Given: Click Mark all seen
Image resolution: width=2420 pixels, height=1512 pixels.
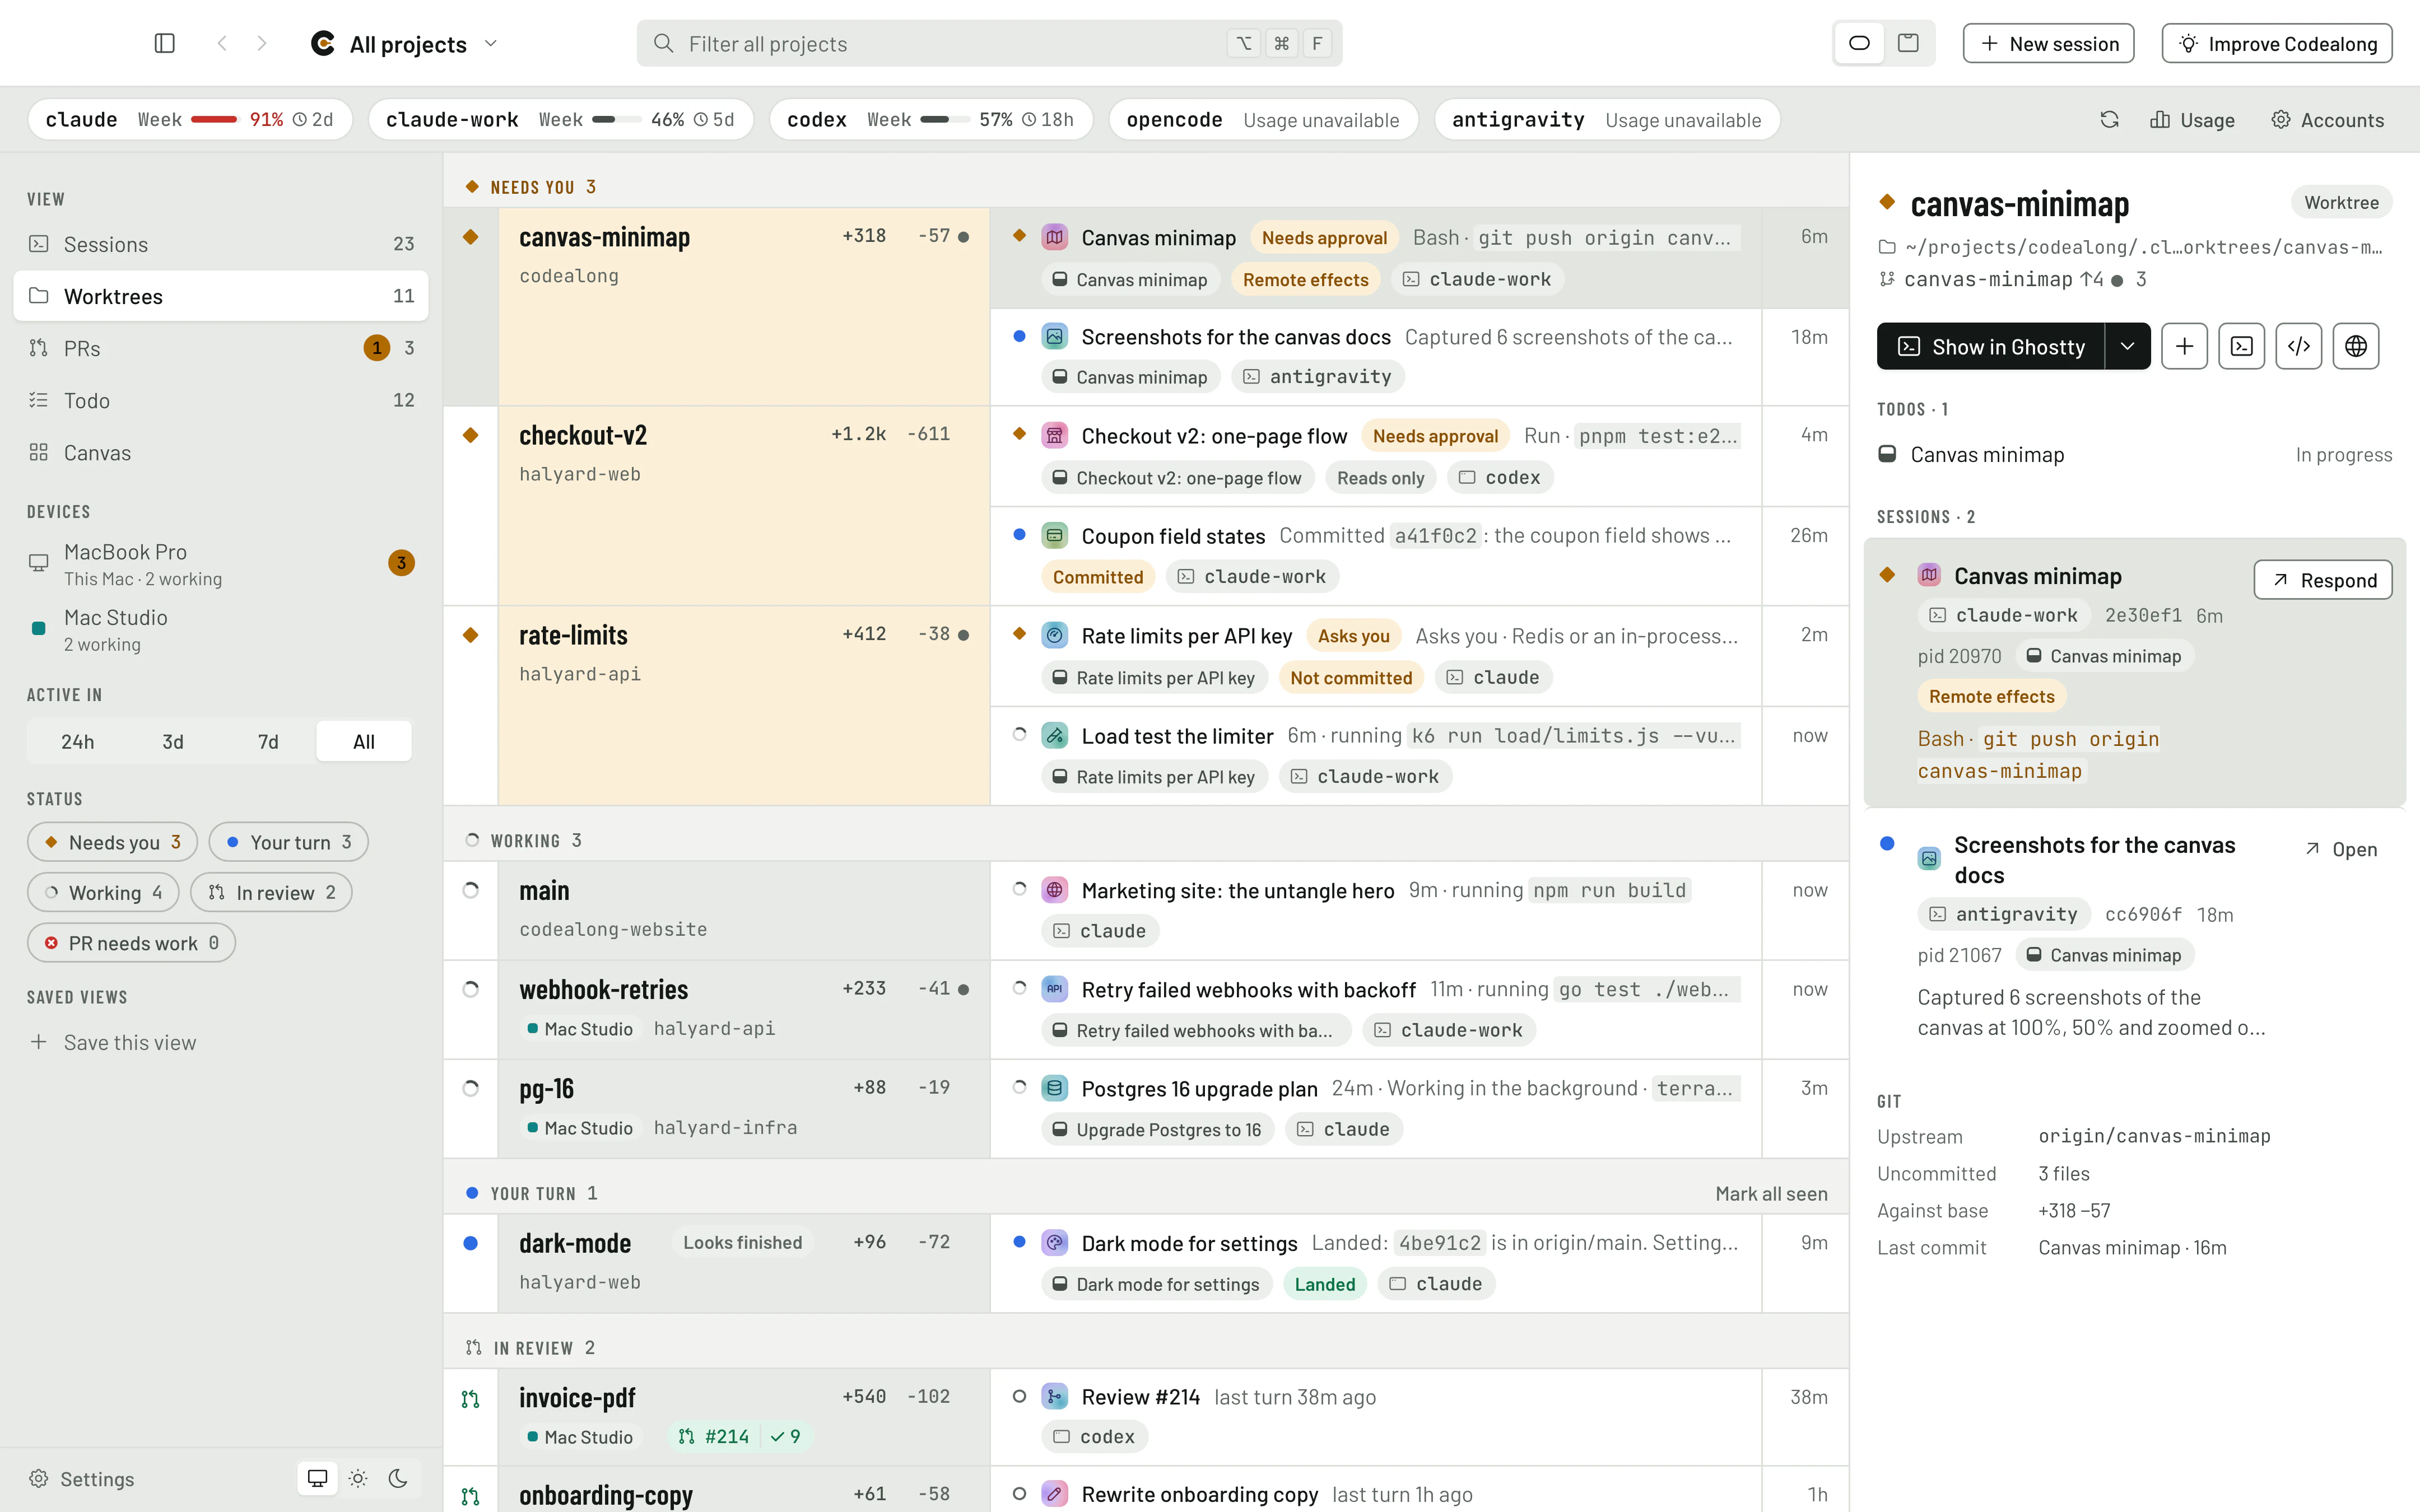Looking at the screenshot, I should click(1771, 1193).
